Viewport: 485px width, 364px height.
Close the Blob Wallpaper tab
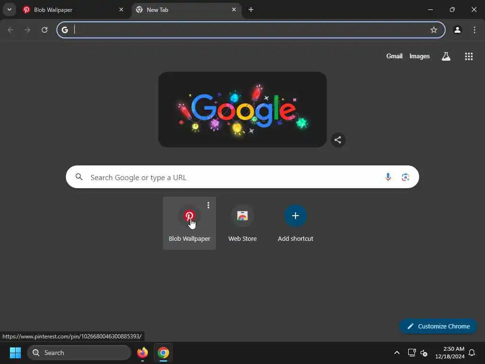[121, 9]
